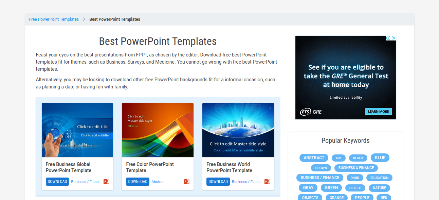Click the PowerPoint icon on Free Color card
Image resolution: width=439 pixels, height=200 pixels.
(186, 182)
